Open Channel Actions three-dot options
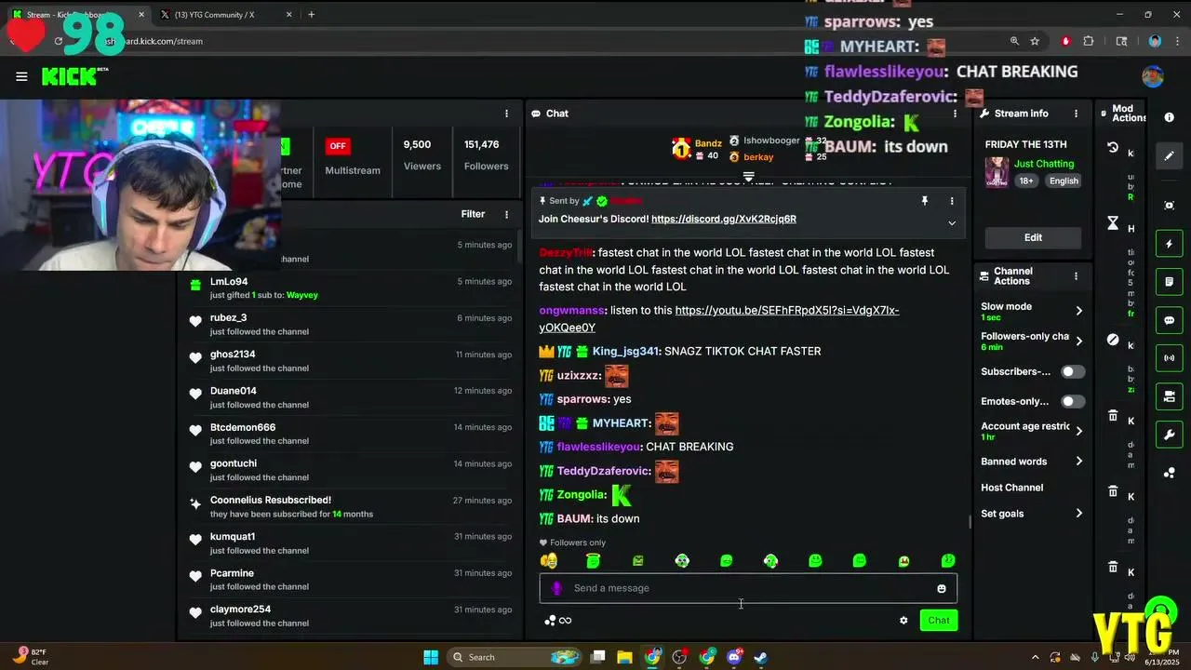1191x670 pixels. (1077, 276)
